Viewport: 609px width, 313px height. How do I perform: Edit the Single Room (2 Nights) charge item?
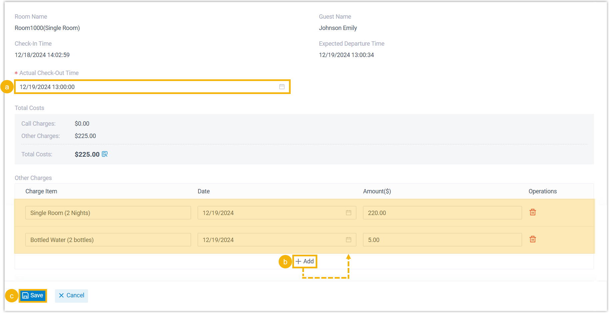(x=108, y=213)
